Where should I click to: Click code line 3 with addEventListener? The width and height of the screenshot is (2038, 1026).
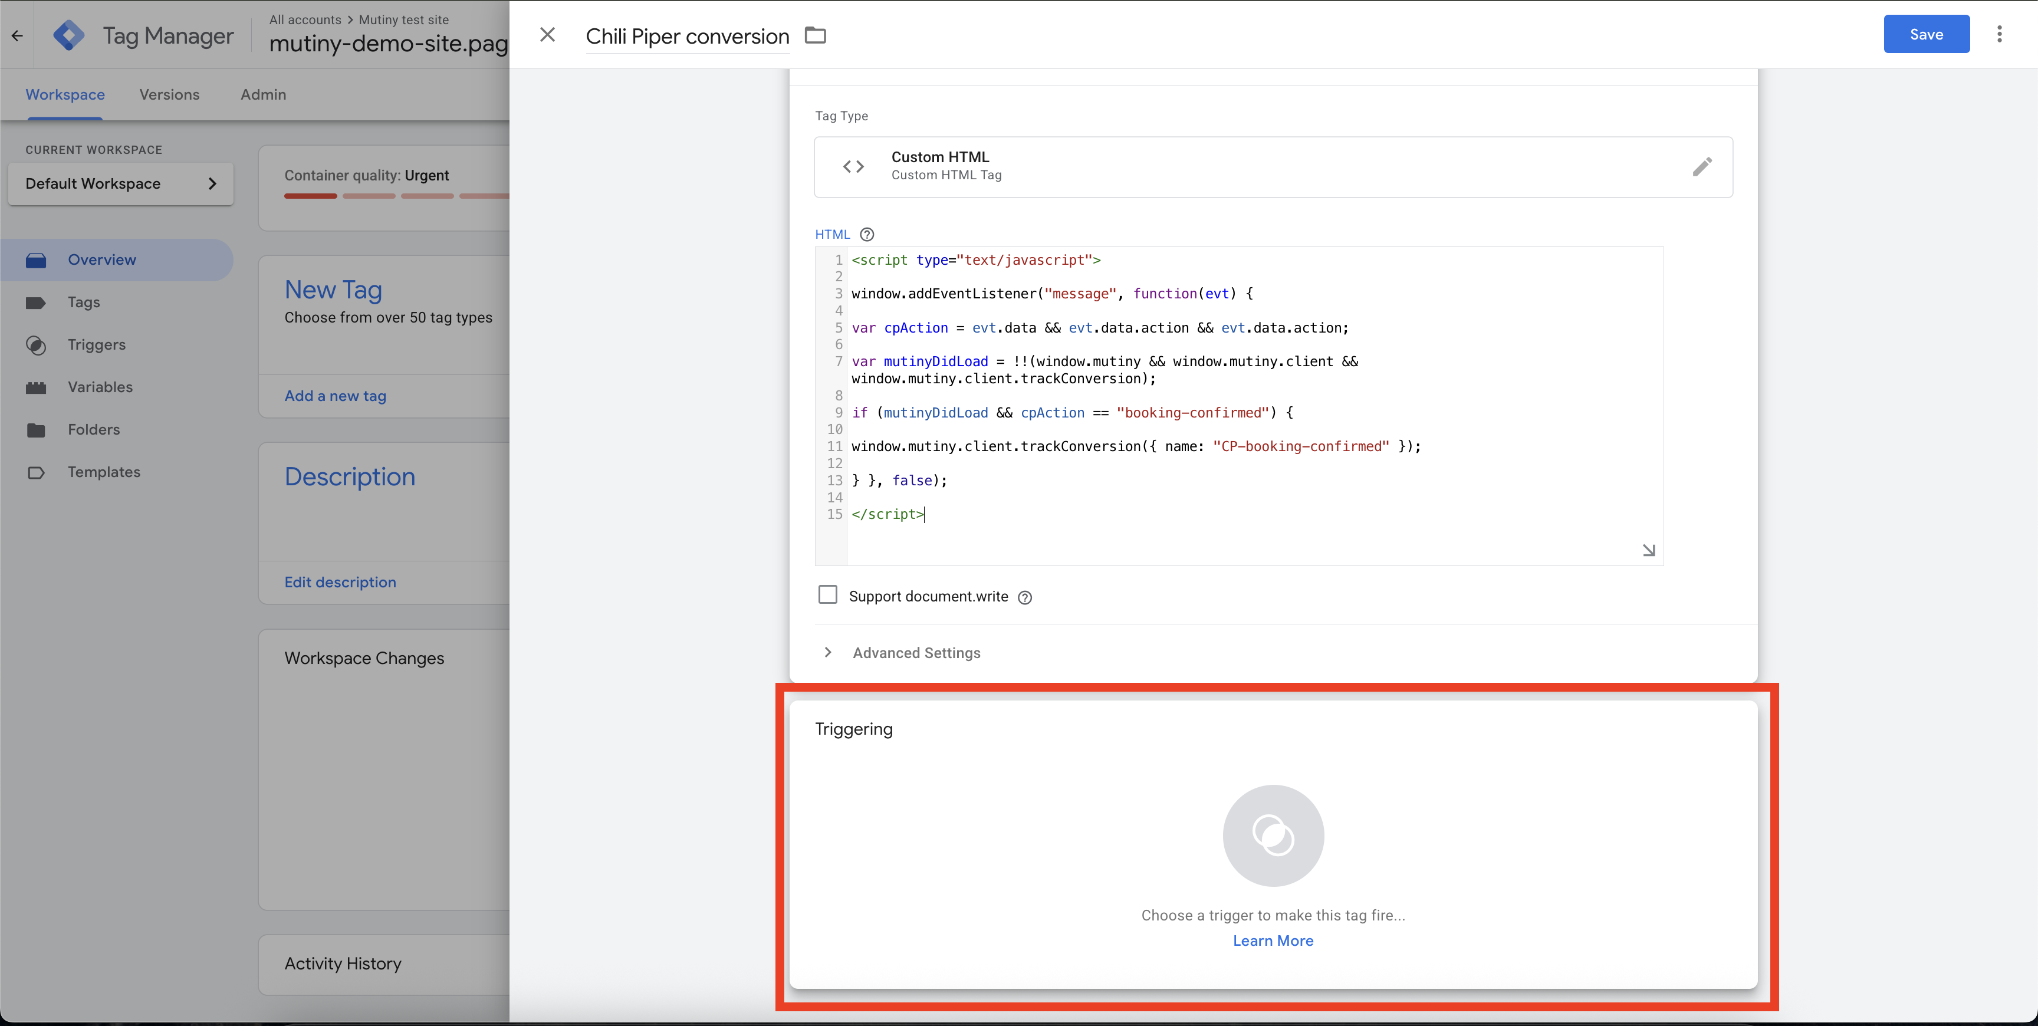(x=1052, y=294)
